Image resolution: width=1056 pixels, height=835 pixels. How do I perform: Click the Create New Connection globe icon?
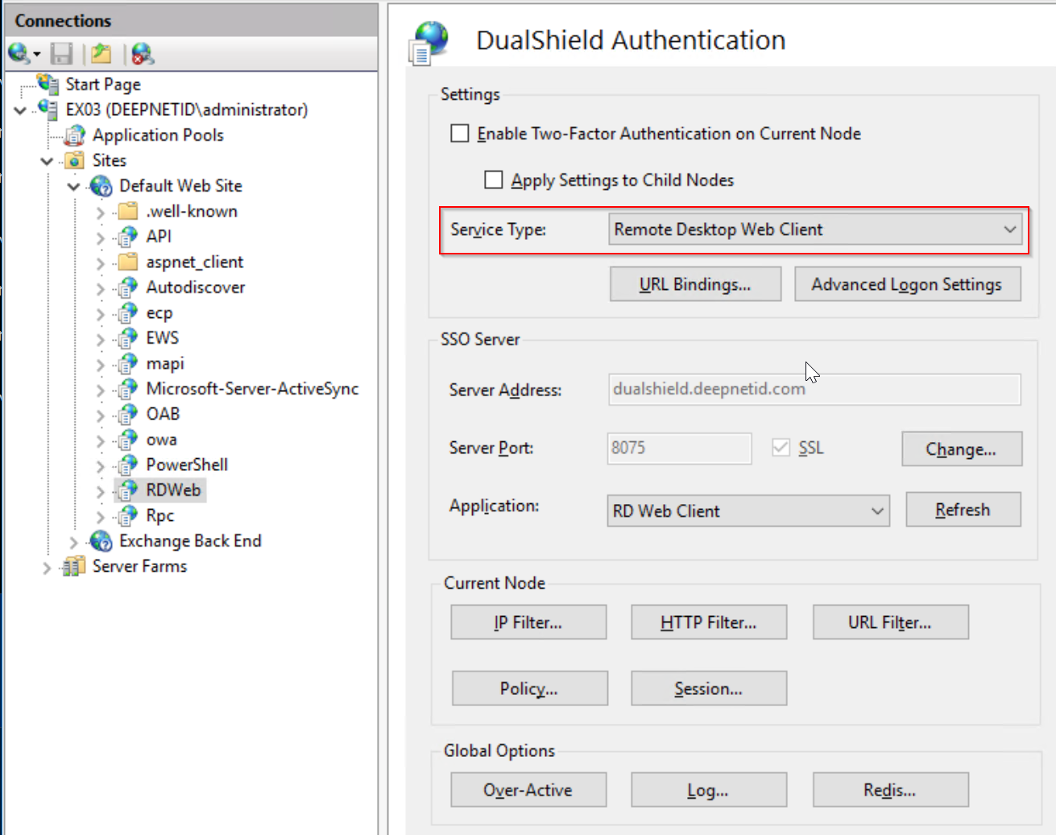19,54
